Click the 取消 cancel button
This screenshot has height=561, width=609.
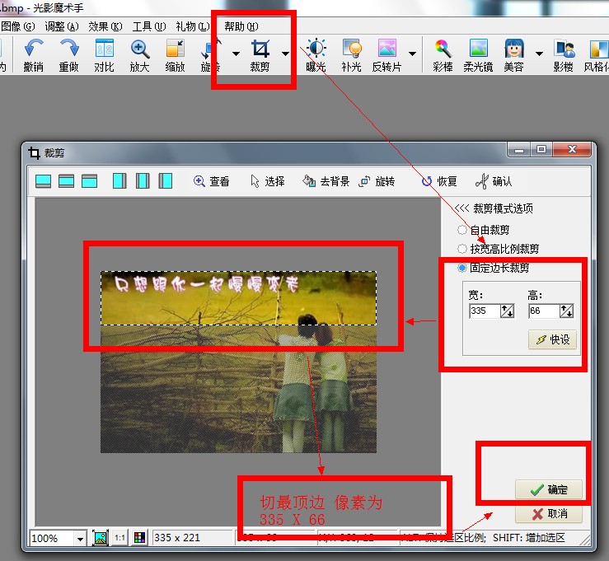coord(549,514)
